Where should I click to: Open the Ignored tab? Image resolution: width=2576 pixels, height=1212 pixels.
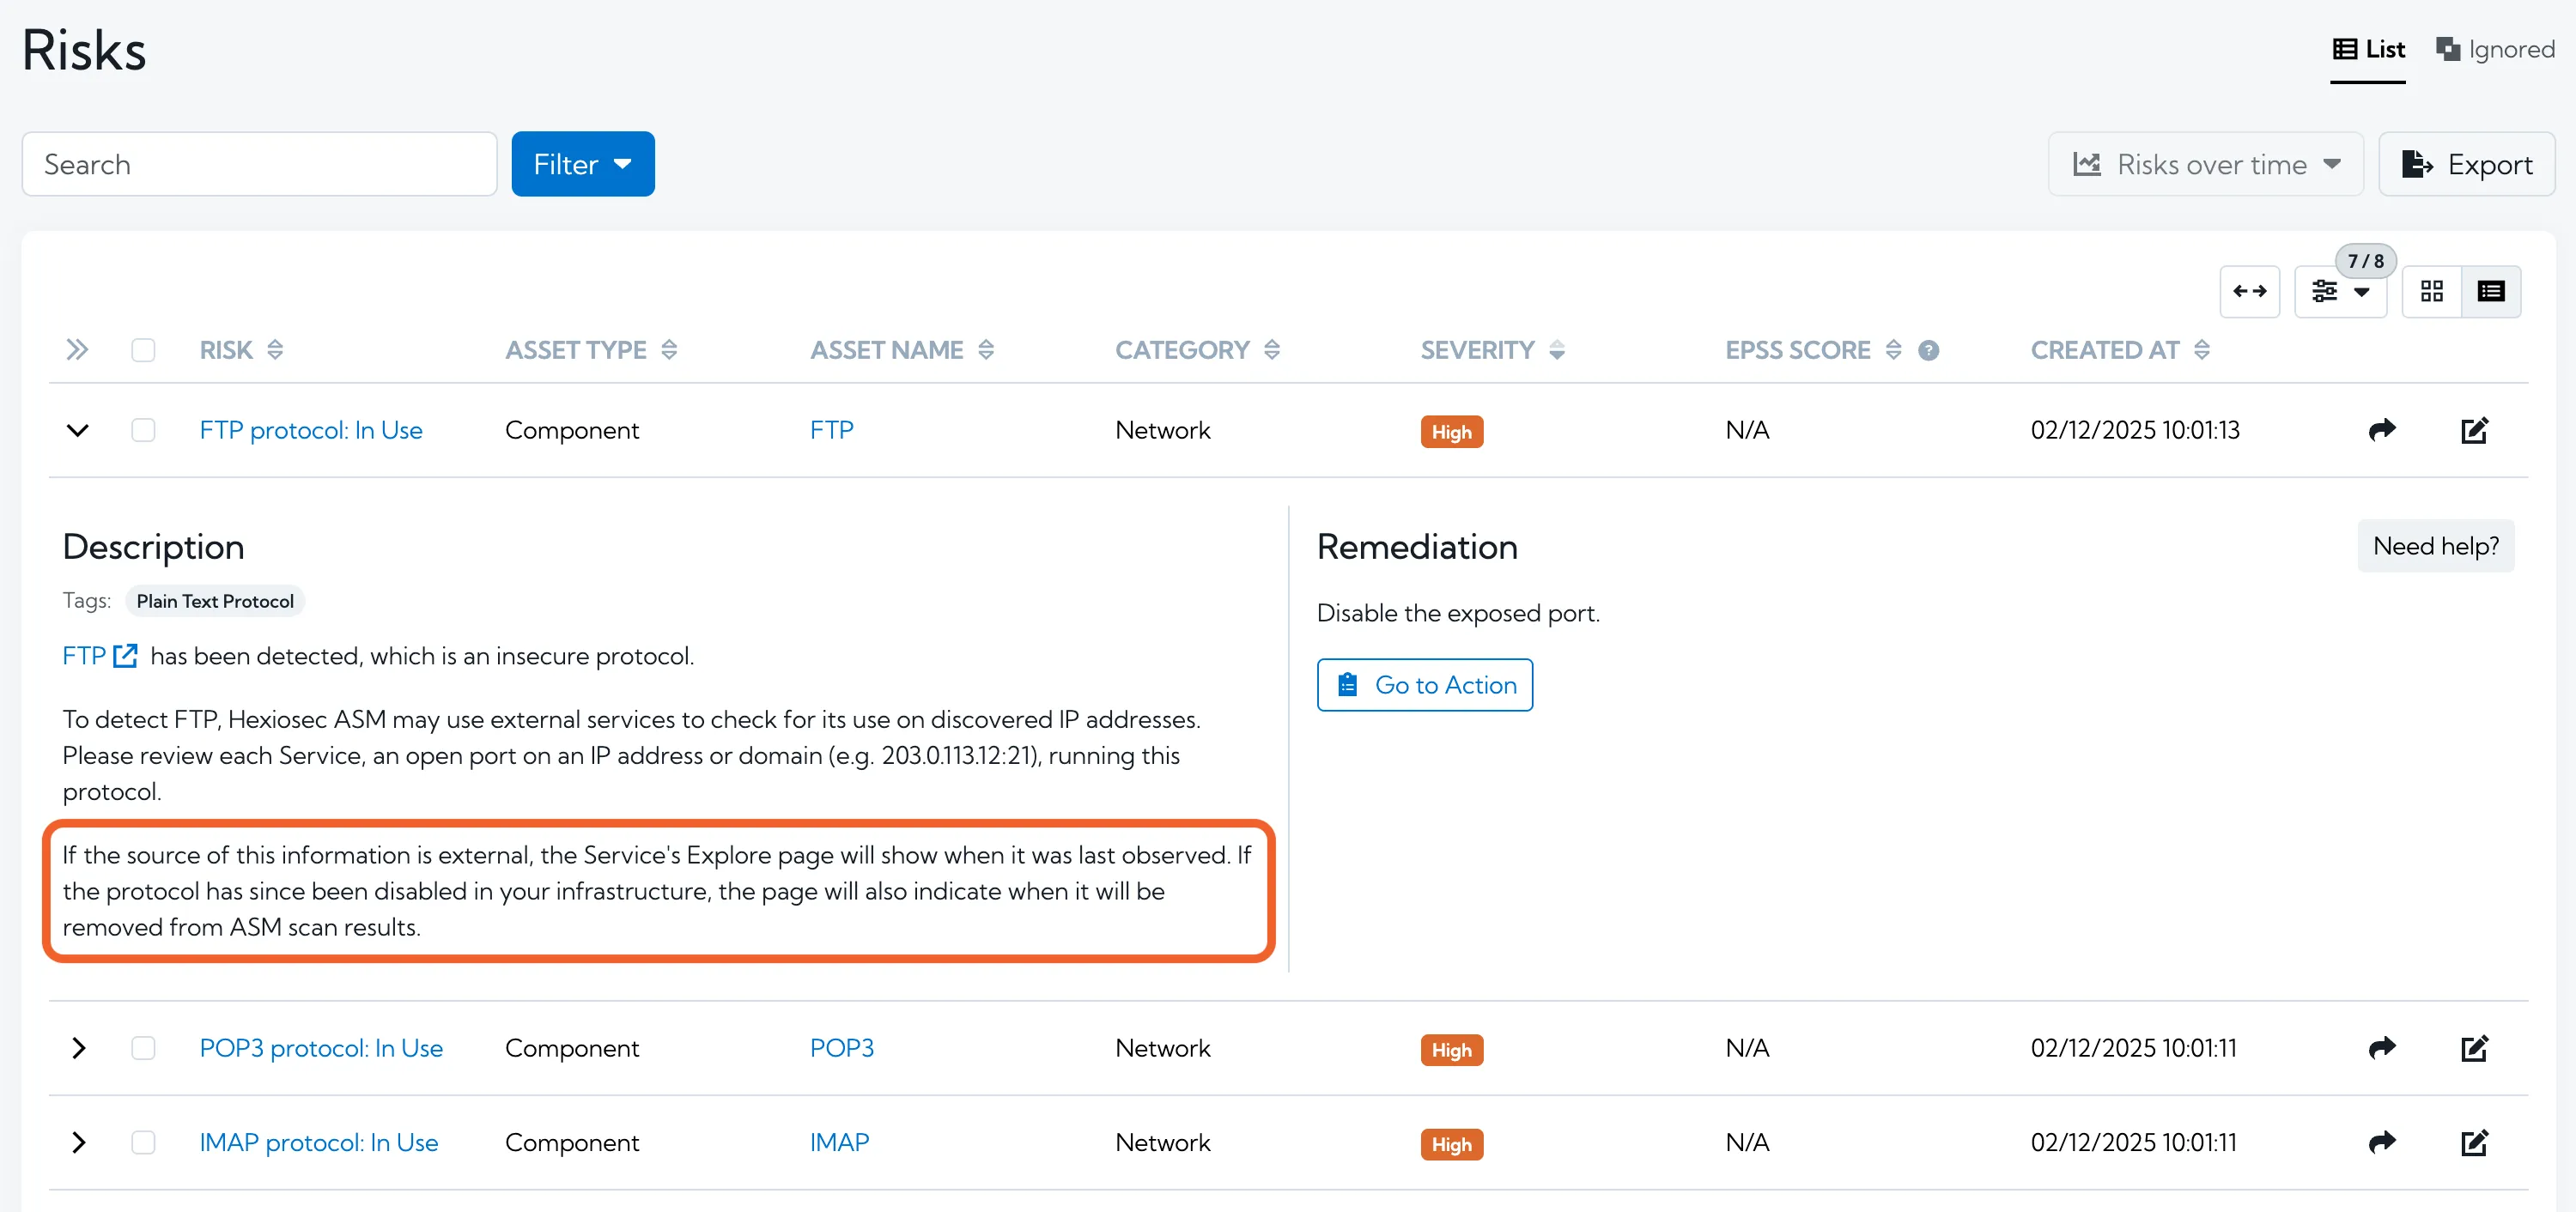2495,49
